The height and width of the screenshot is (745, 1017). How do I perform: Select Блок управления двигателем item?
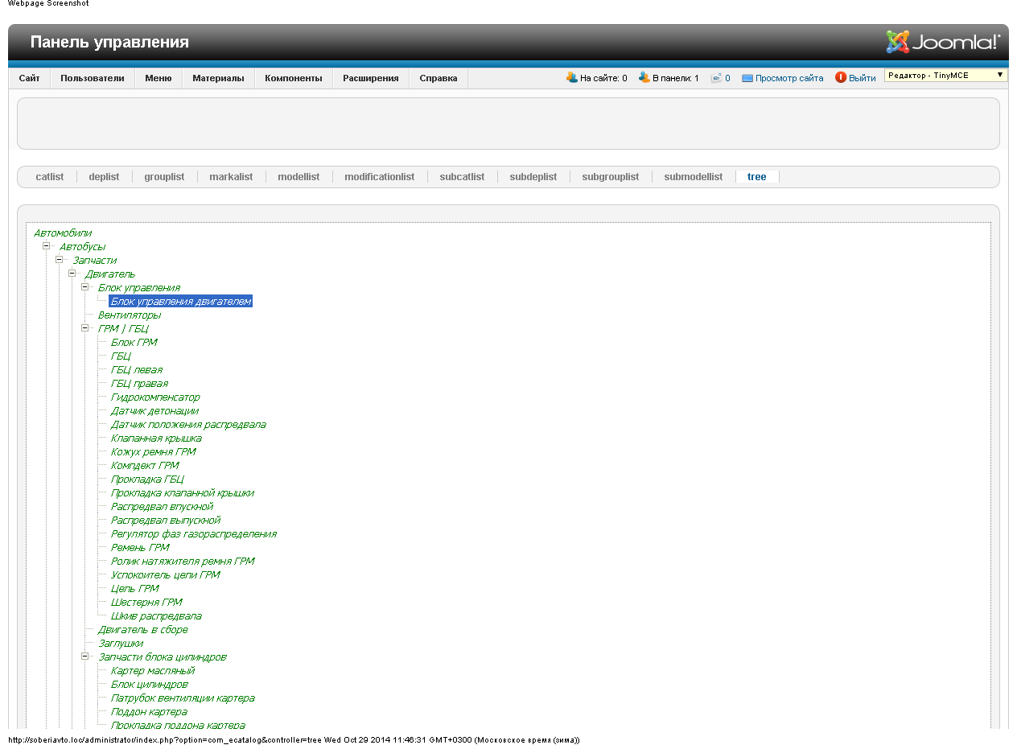181,301
